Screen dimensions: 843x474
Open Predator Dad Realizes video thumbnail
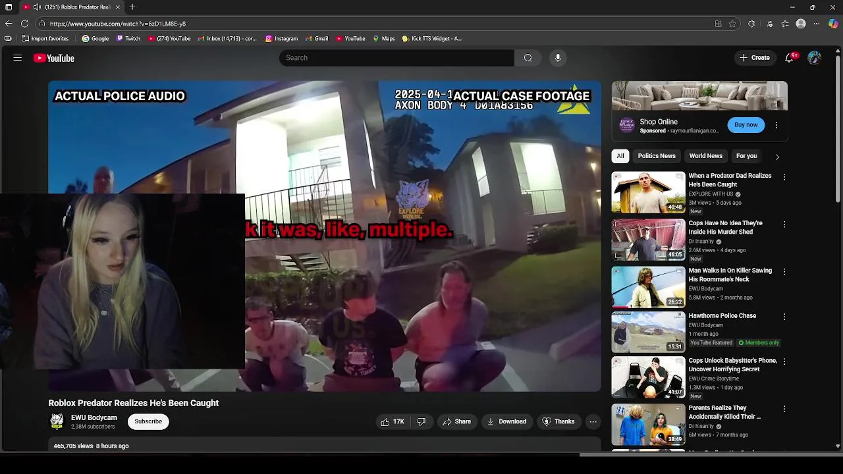(x=648, y=192)
